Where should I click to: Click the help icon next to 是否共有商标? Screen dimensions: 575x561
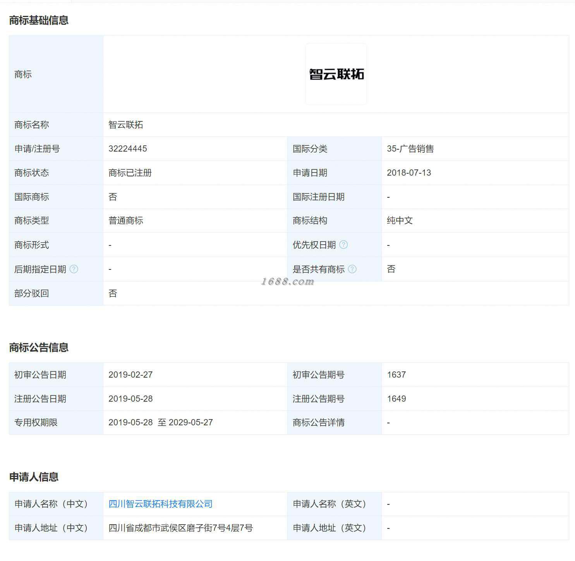point(352,269)
